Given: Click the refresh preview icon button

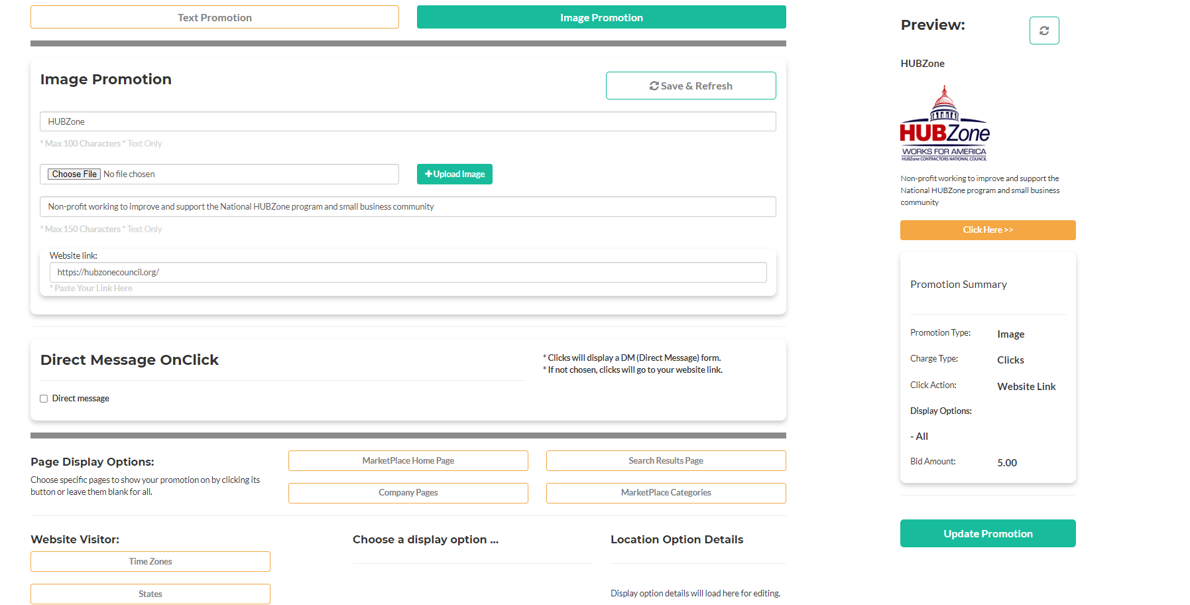Looking at the screenshot, I should (1044, 31).
